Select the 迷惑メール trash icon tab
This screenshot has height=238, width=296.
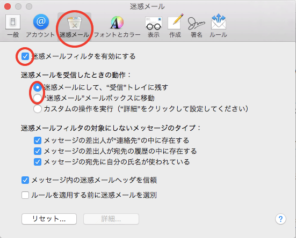click(x=74, y=27)
